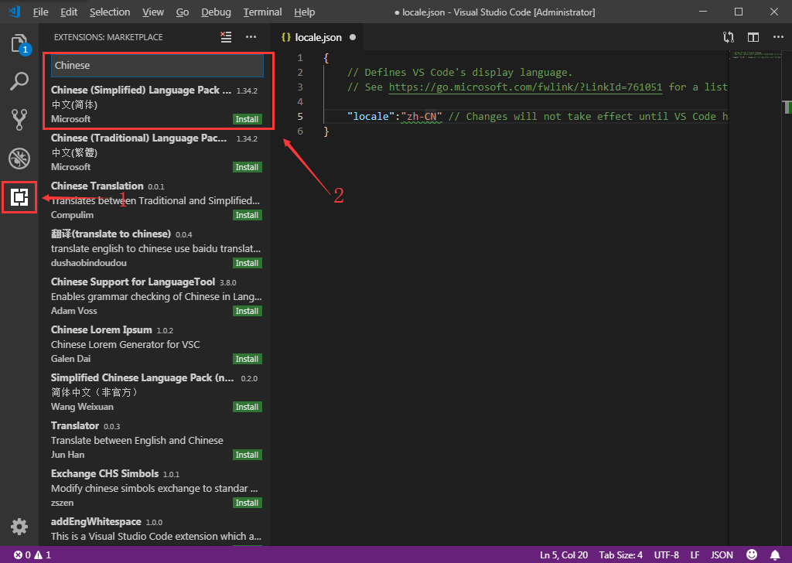Open Settings via the gear icon
The image size is (792, 563).
click(x=19, y=526)
